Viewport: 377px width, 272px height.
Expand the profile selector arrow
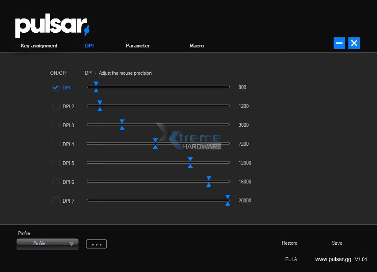tap(72, 243)
